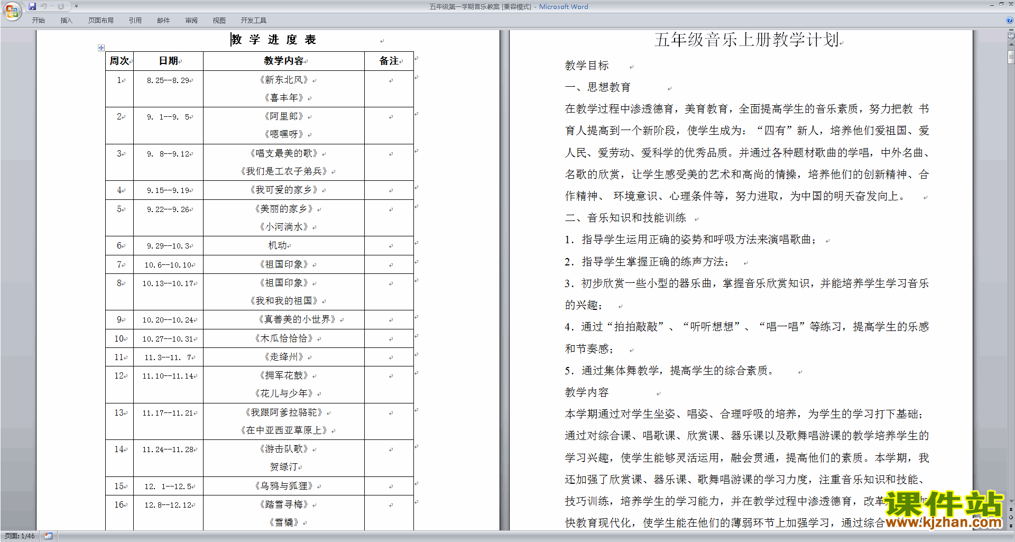Go to the previous page using browse arrows
Viewport: 1015px width, 542px height.
click(x=1011, y=509)
